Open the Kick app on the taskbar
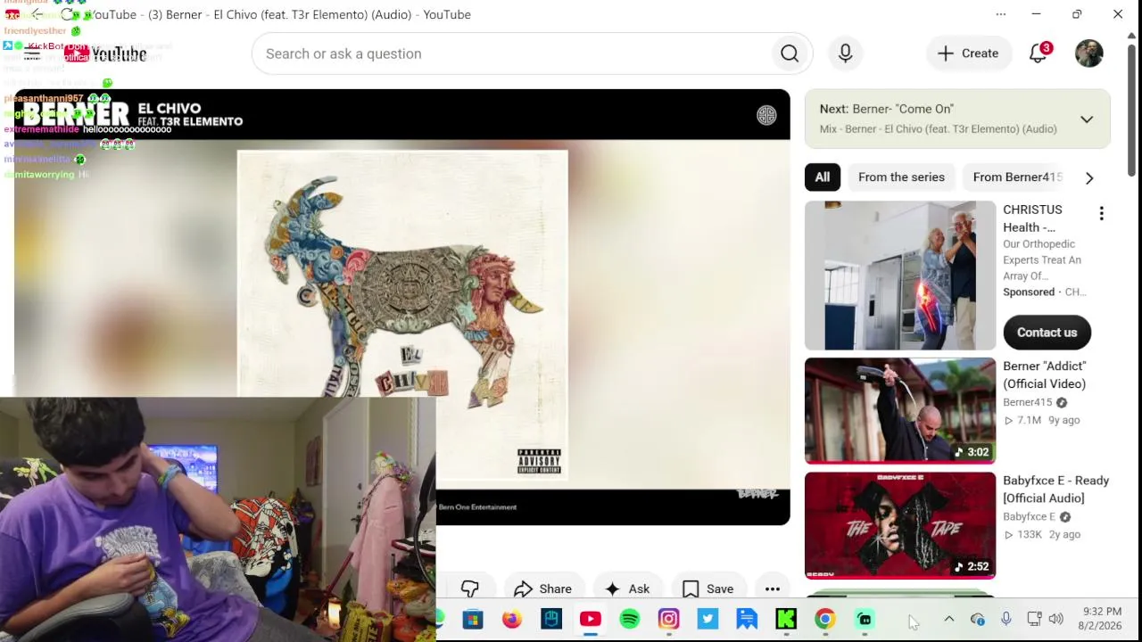 point(786,619)
